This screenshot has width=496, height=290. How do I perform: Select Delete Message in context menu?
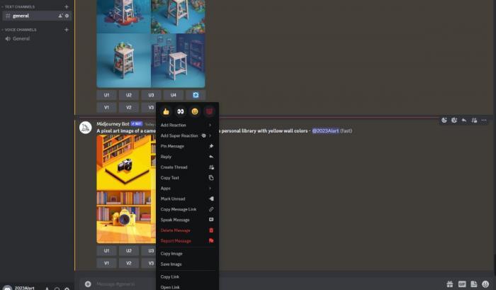tap(187, 230)
